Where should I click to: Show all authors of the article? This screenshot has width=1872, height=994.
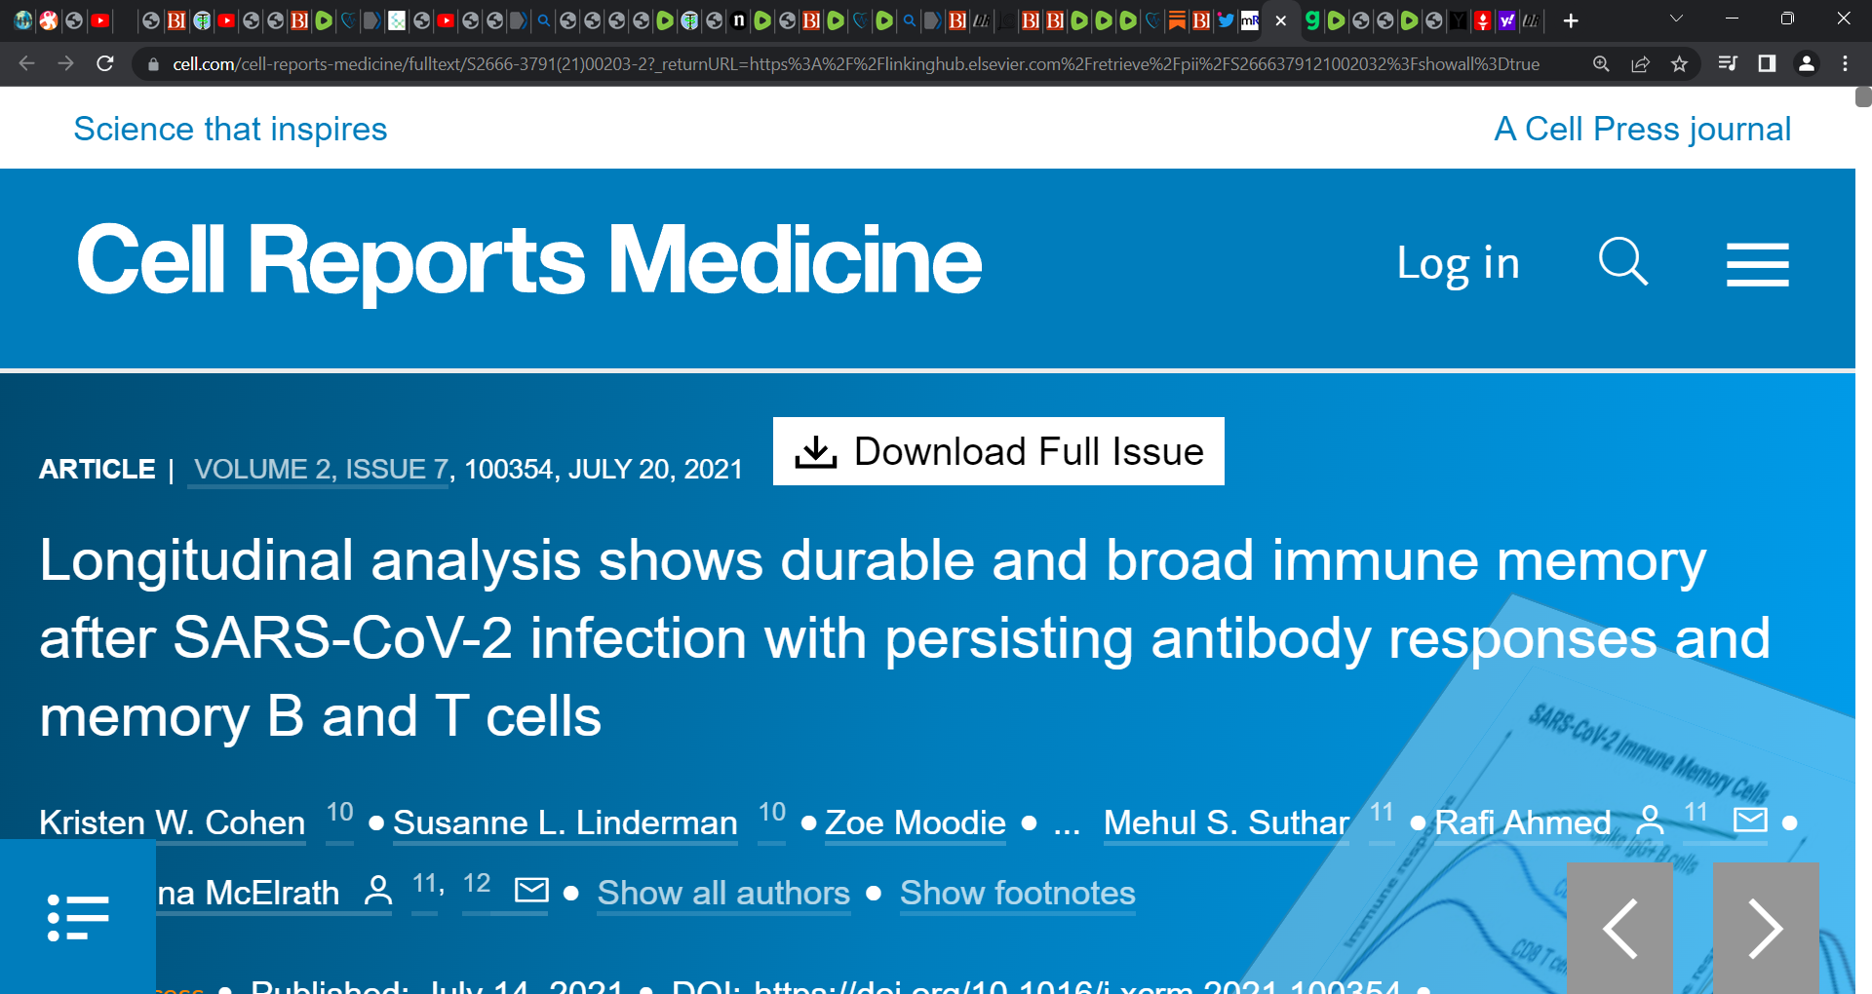click(722, 893)
